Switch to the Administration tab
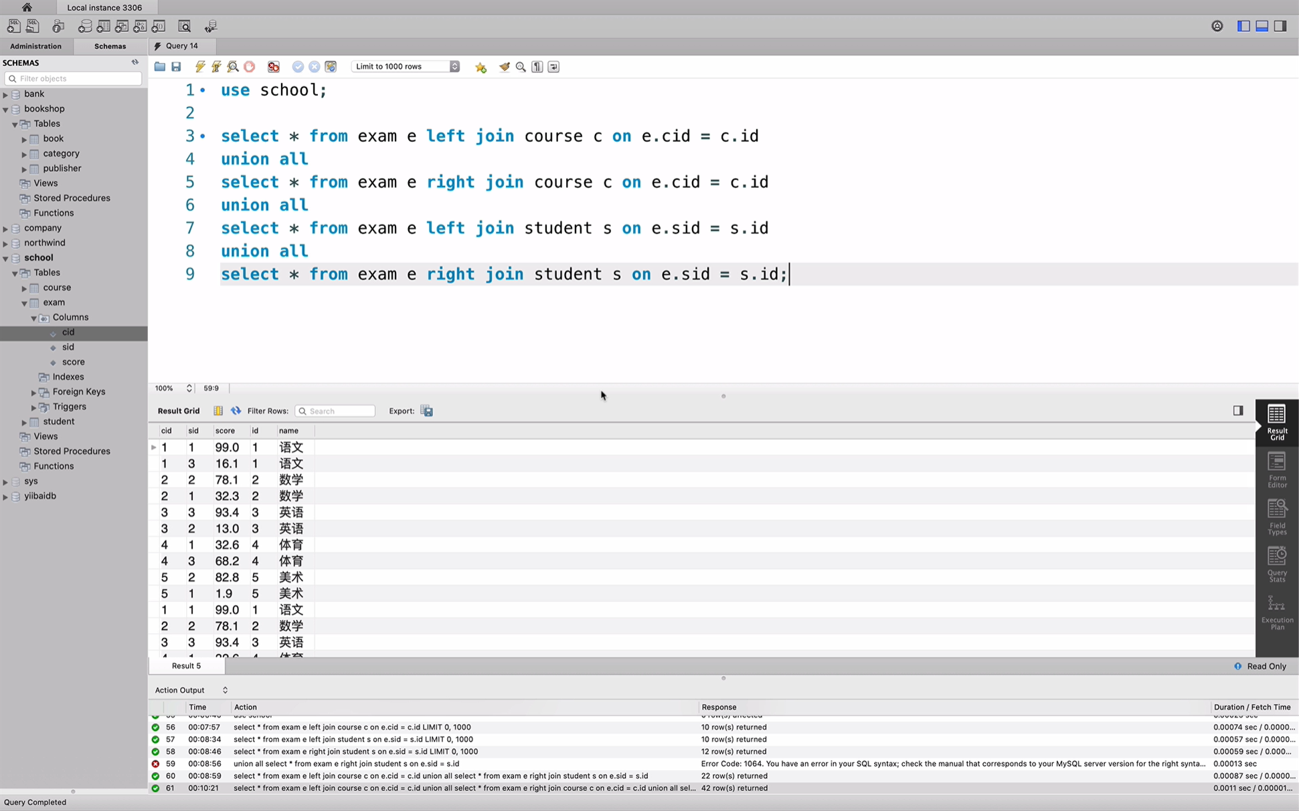The width and height of the screenshot is (1299, 811). click(x=36, y=46)
